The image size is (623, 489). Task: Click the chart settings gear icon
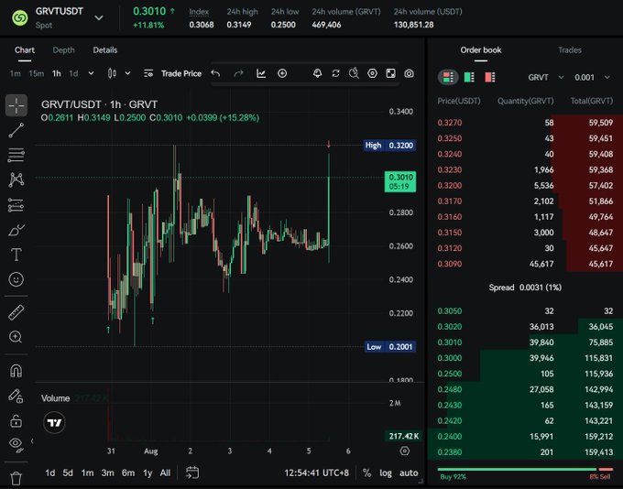(x=372, y=73)
